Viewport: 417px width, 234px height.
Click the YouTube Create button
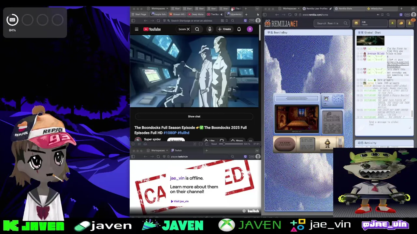click(224, 29)
